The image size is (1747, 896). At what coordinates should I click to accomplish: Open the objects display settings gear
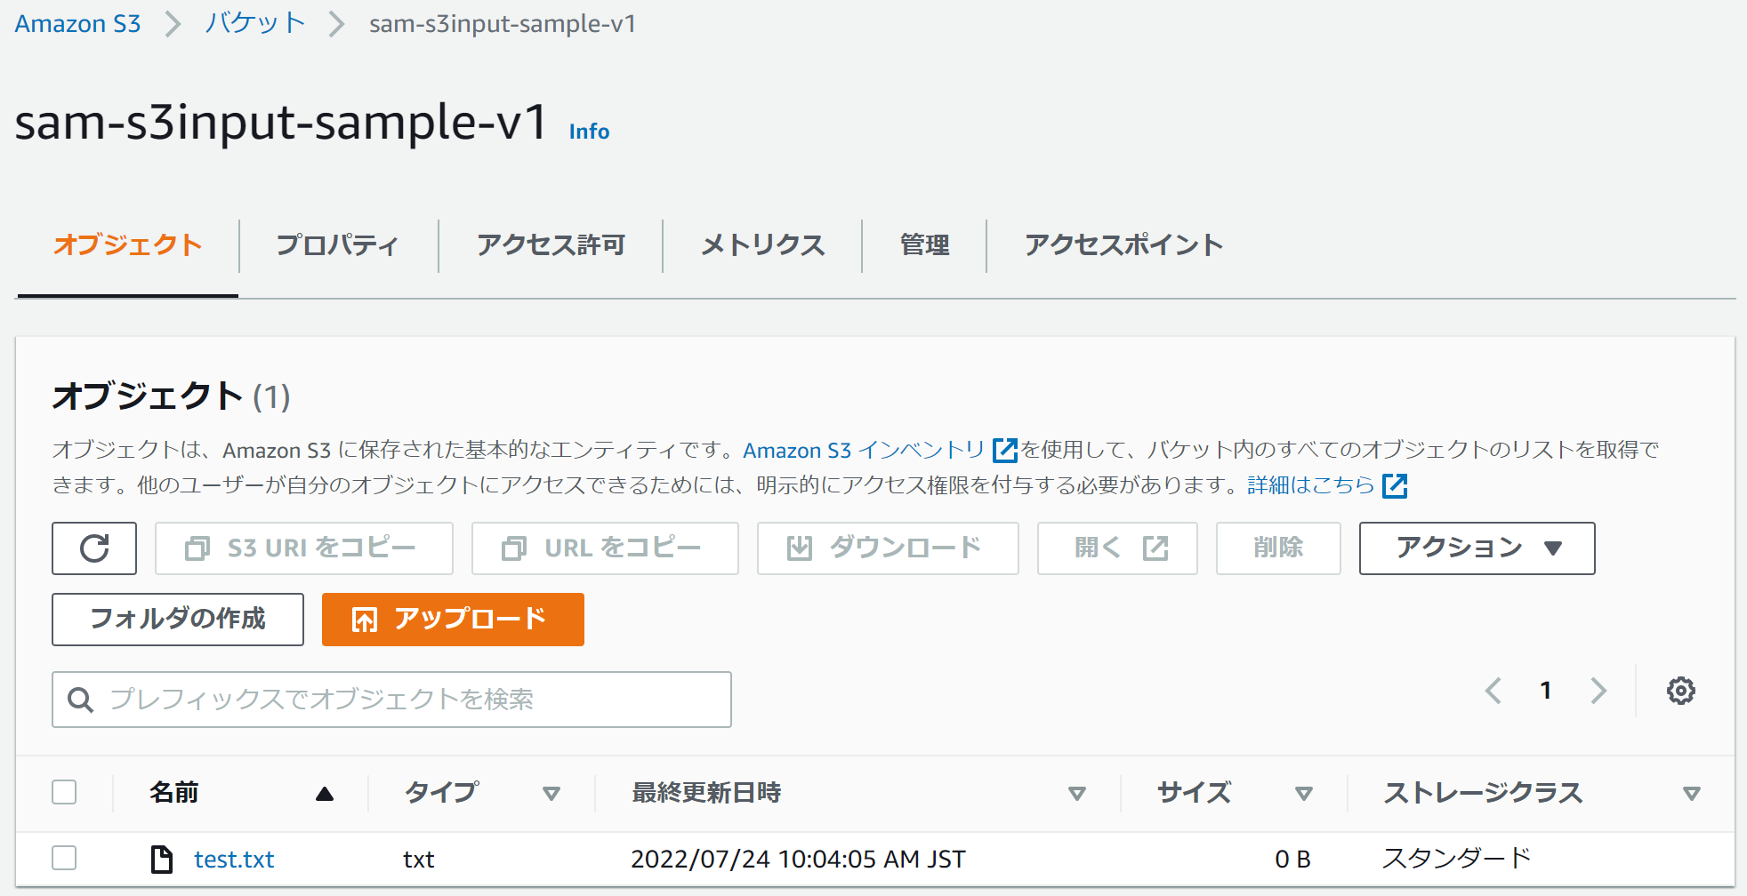coord(1681,691)
